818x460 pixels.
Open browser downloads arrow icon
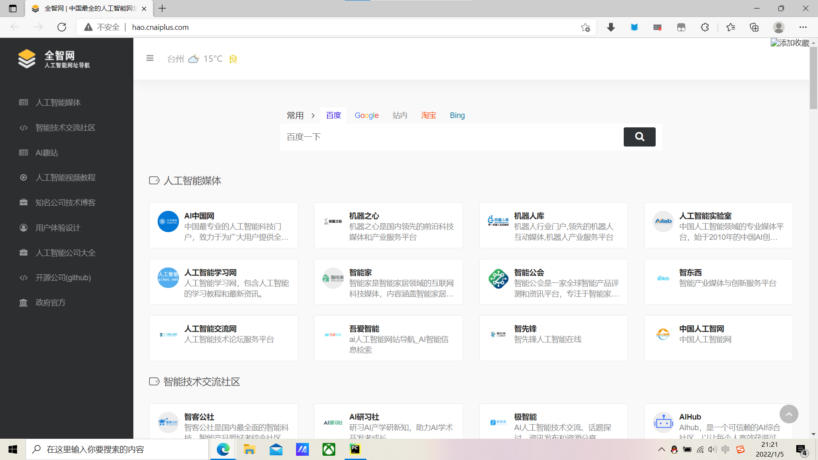coord(611,27)
